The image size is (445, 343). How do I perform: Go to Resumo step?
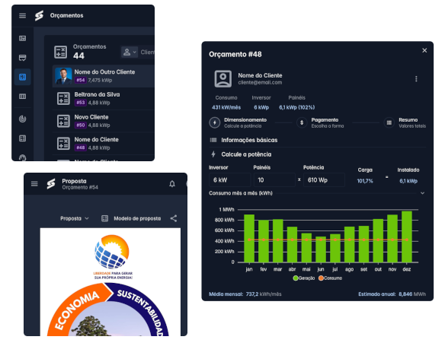405,122
